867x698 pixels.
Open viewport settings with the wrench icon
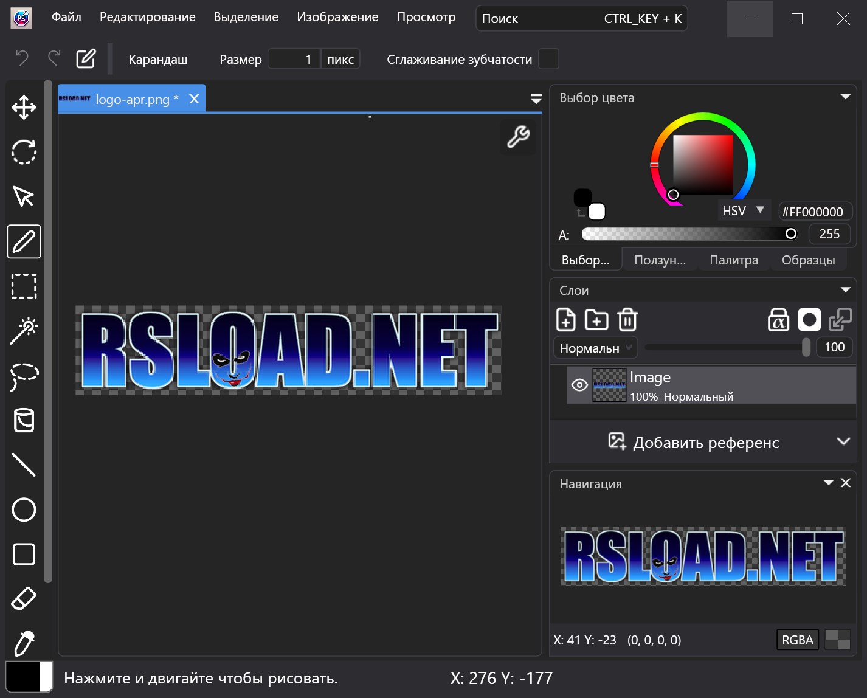point(518,137)
